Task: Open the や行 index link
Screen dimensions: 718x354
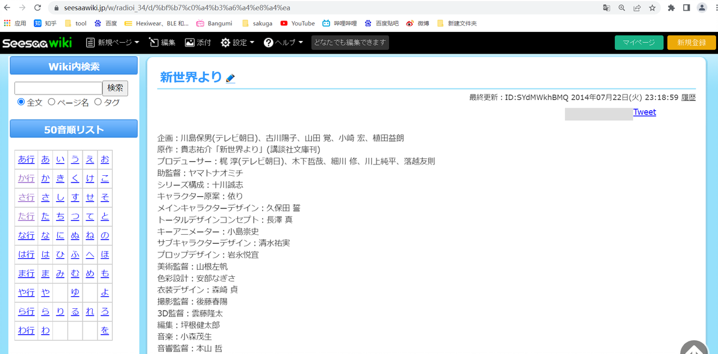Action: point(26,293)
